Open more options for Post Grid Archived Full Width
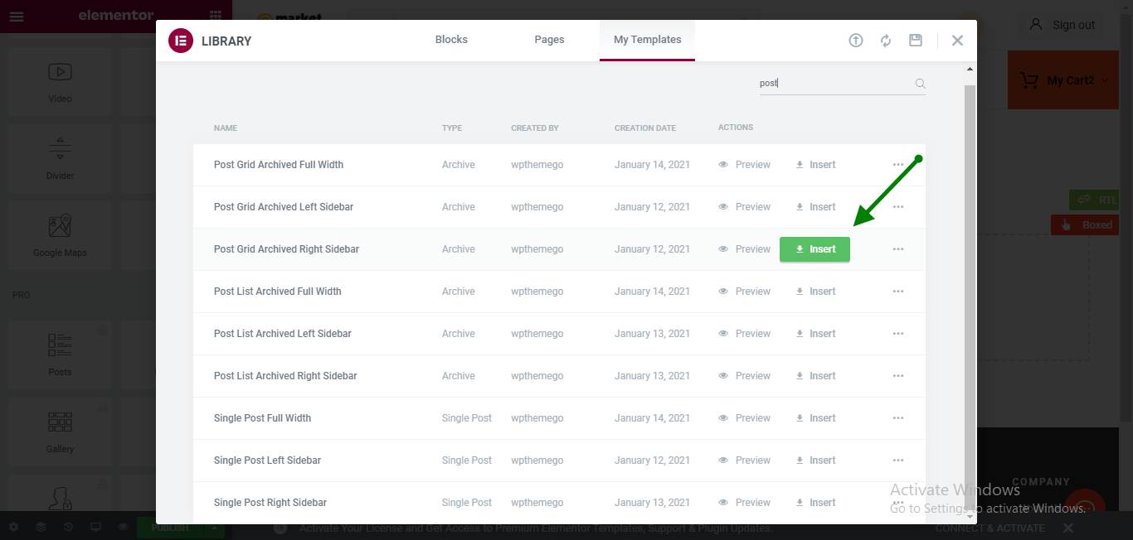The image size is (1133, 540). click(897, 165)
